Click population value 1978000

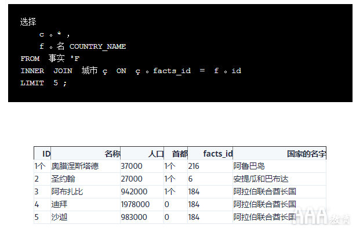pyautogui.click(x=135, y=204)
